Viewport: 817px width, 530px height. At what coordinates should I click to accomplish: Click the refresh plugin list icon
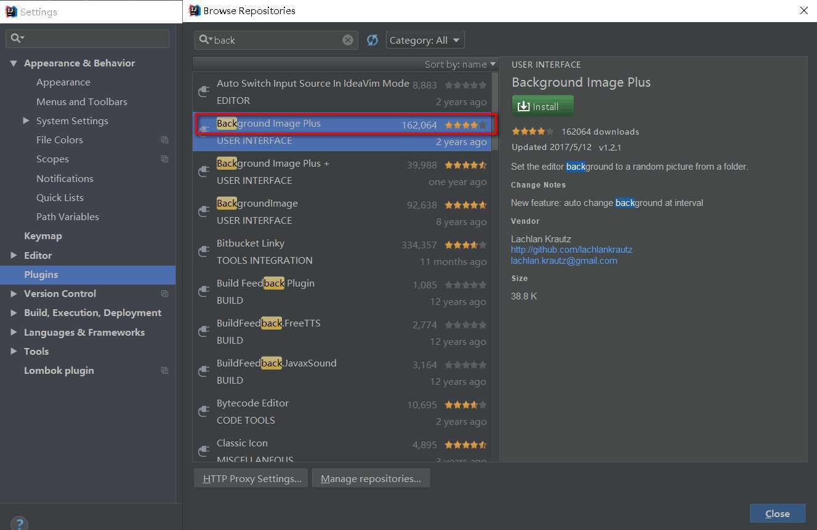tap(372, 40)
